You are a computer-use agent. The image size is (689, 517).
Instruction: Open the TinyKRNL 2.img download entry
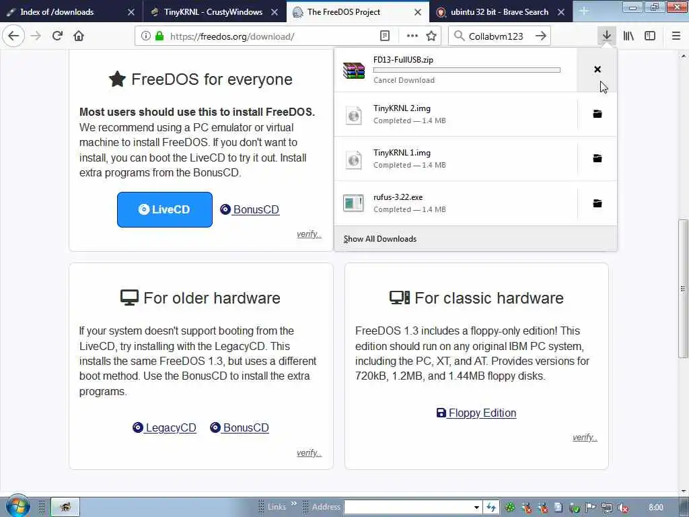point(456,114)
